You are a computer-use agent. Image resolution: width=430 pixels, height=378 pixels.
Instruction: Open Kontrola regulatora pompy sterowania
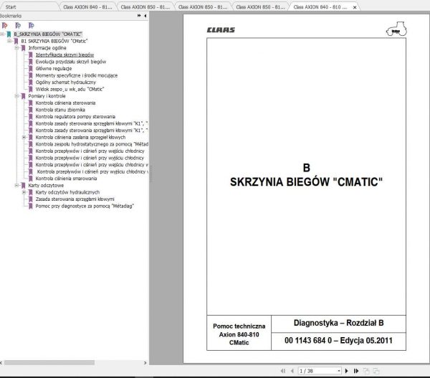pos(75,117)
